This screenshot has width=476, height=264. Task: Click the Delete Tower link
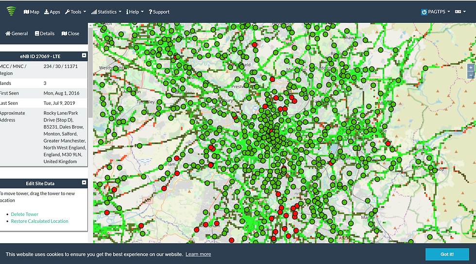(x=25, y=214)
